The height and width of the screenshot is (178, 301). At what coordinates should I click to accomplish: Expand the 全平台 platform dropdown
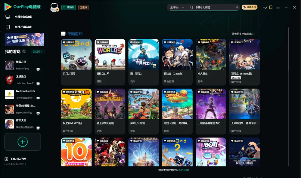pos(177,7)
